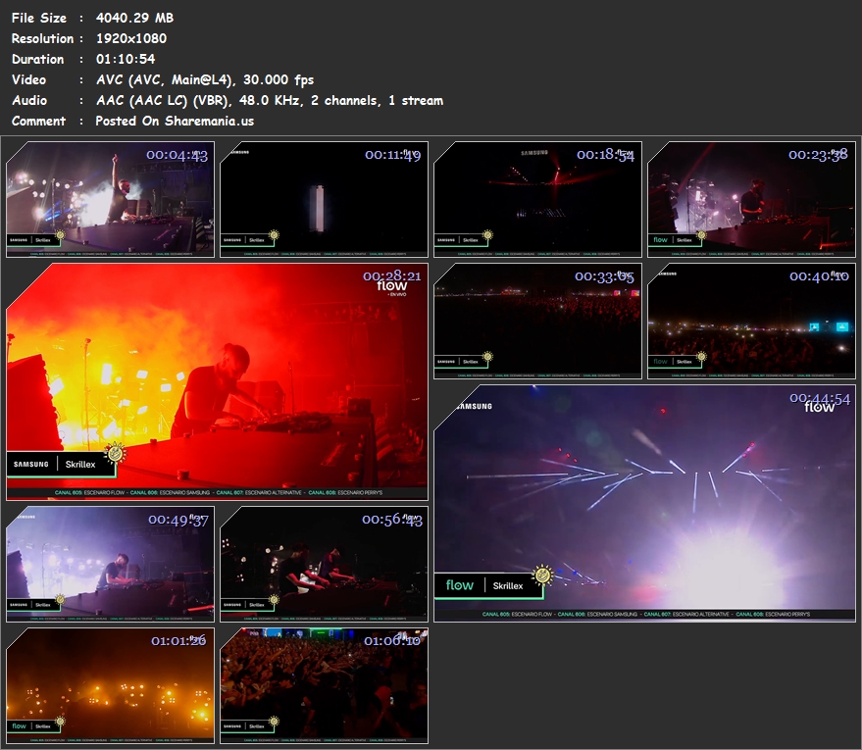Image resolution: width=862 pixels, height=750 pixels.
Task: Open the 00:56:43 thumbnail
Action: pos(324,565)
